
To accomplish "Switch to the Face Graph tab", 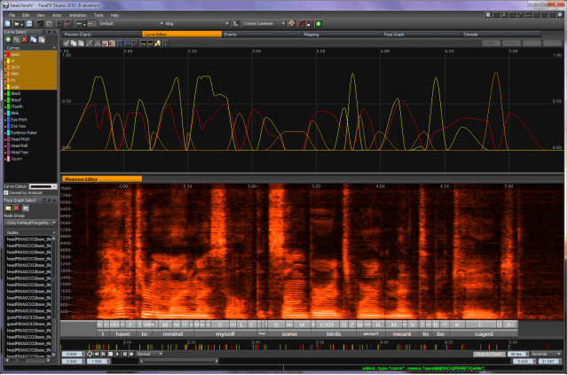I will (422, 35).
